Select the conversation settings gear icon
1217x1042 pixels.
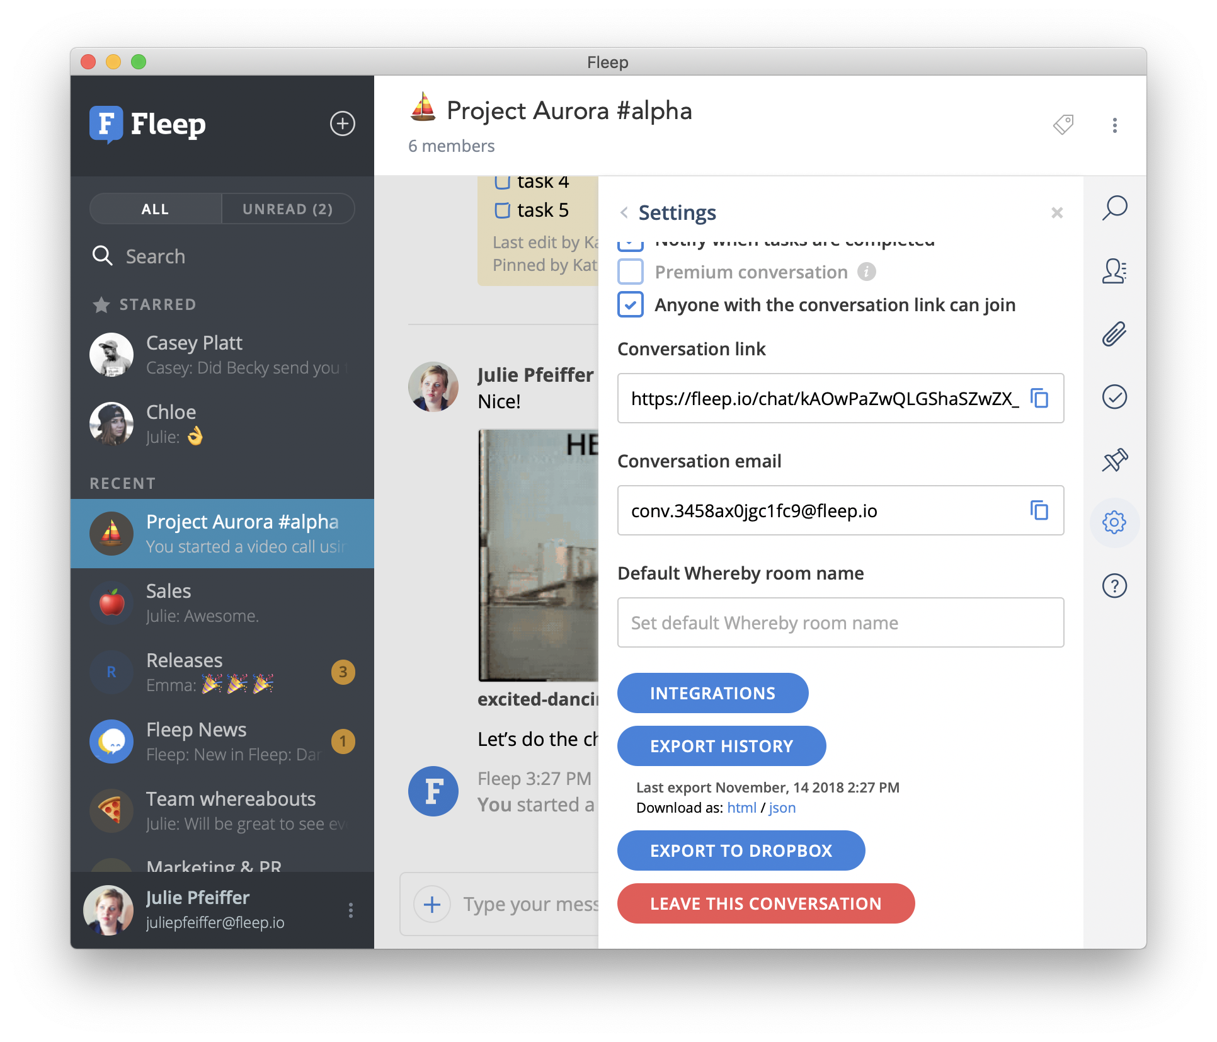1114,522
